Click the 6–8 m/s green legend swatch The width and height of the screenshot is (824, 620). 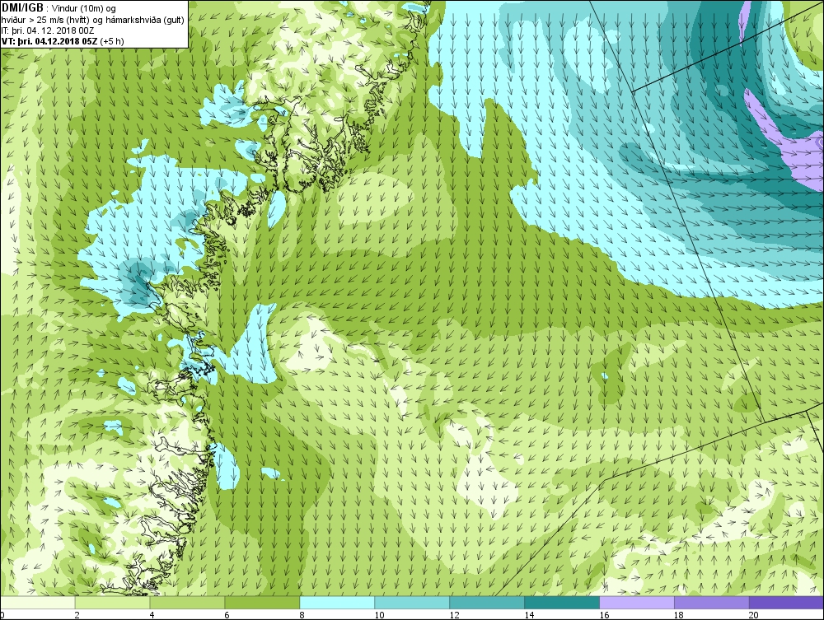[x=262, y=602]
